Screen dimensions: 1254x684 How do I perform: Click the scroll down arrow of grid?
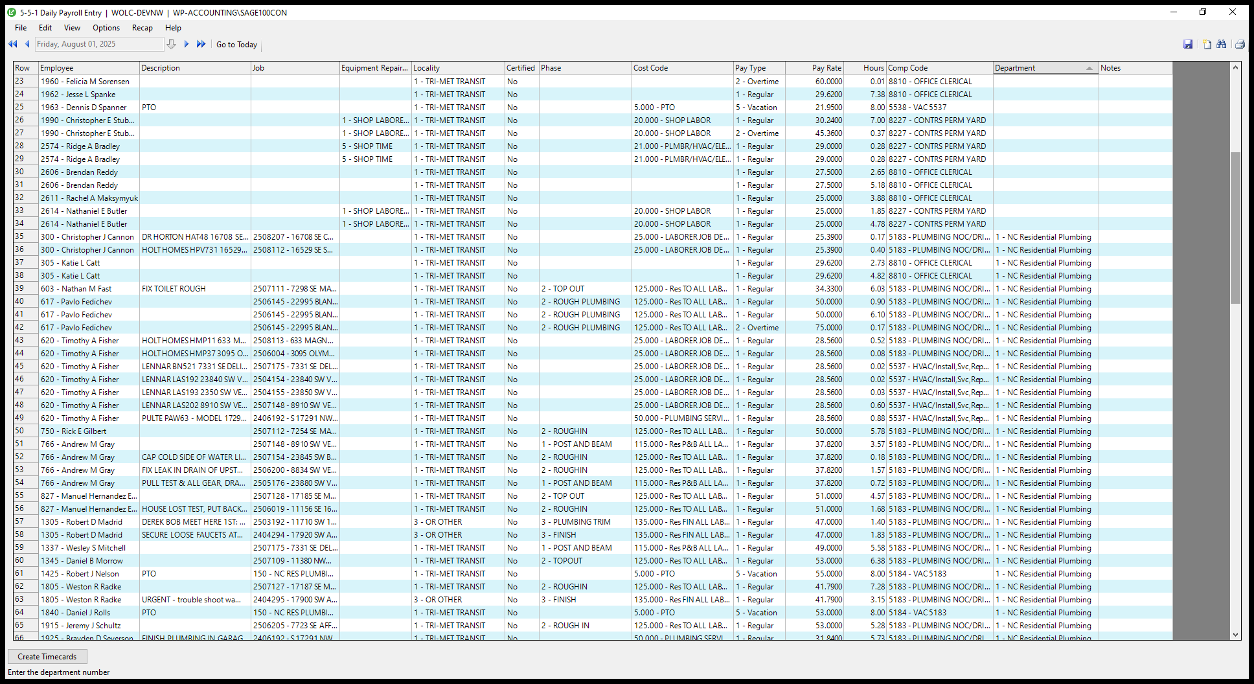(x=1235, y=635)
